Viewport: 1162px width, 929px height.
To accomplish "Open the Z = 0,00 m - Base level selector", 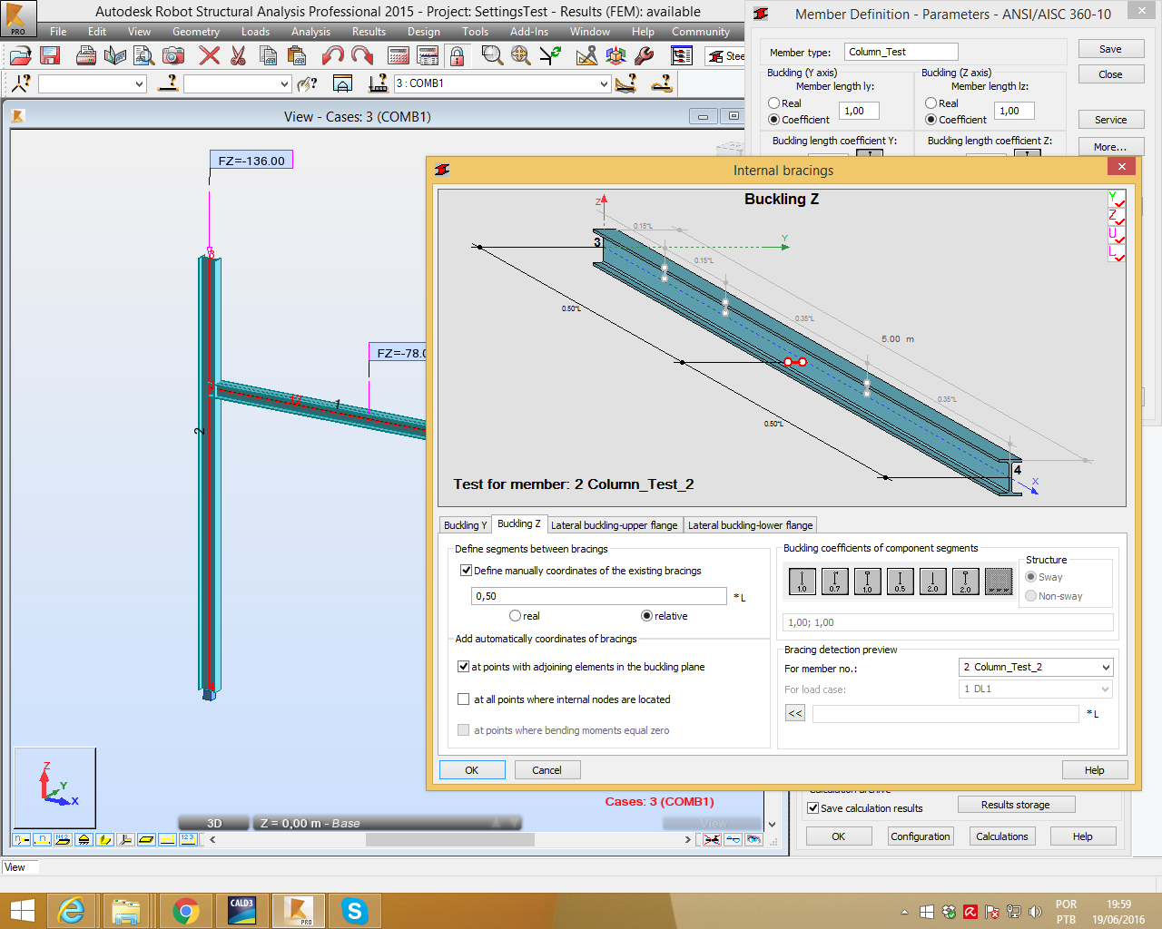I will (x=386, y=823).
